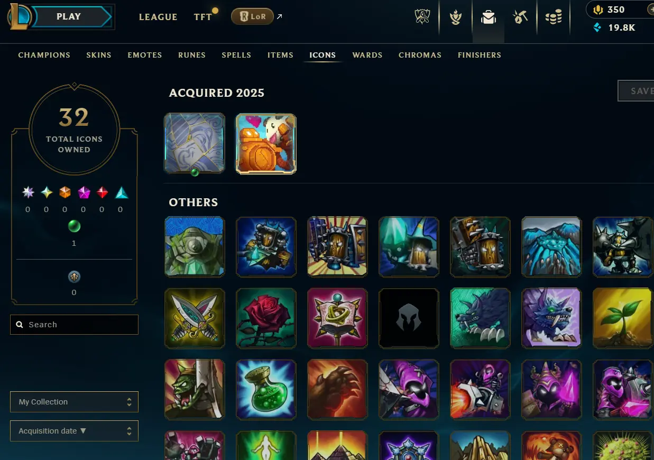Expand the My Collection dropdown
Screen dimensions: 654x460
[x=74, y=402]
